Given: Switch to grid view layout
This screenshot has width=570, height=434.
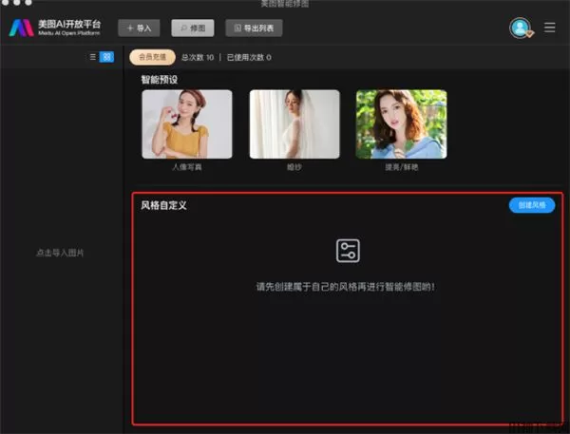Looking at the screenshot, I should pyautogui.click(x=106, y=57).
